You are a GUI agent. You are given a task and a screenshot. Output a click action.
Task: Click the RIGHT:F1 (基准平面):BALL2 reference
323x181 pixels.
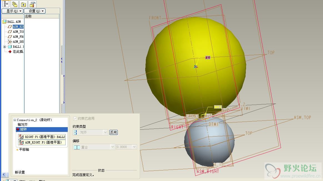(x=42, y=137)
